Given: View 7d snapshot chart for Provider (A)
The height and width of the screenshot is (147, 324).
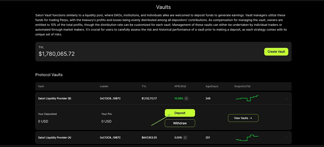Looking at the screenshot, I should pyautogui.click(x=247, y=138).
